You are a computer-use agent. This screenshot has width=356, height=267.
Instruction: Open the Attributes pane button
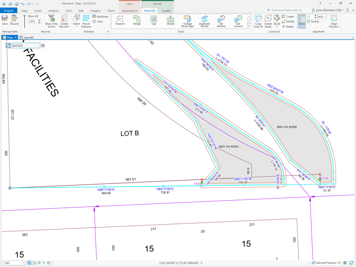100,16
